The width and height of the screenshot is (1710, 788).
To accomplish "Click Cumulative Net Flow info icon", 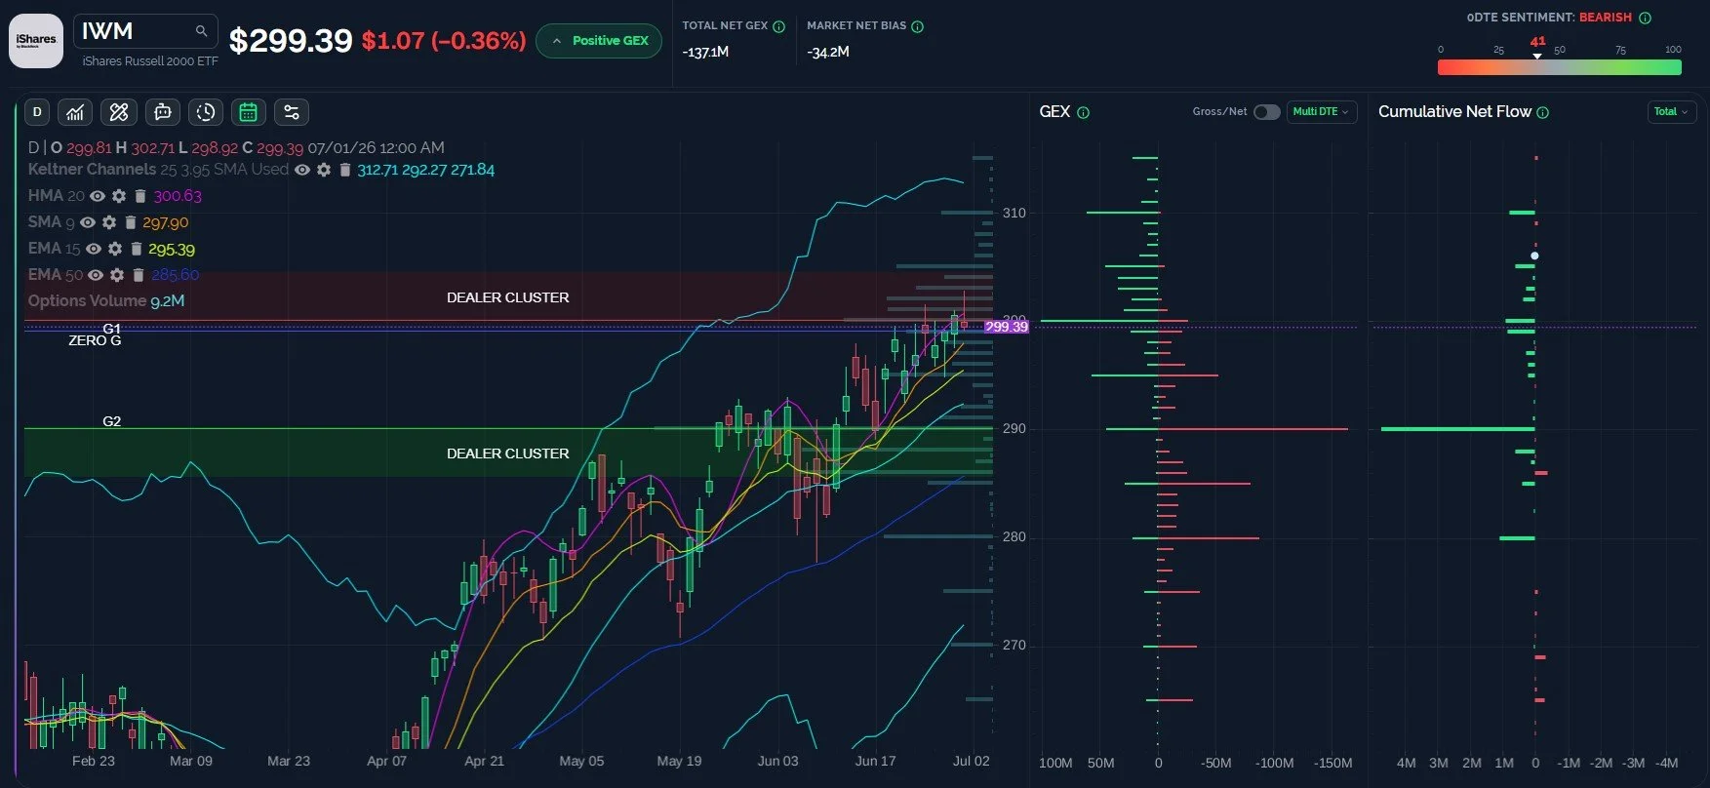I will (1542, 112).
